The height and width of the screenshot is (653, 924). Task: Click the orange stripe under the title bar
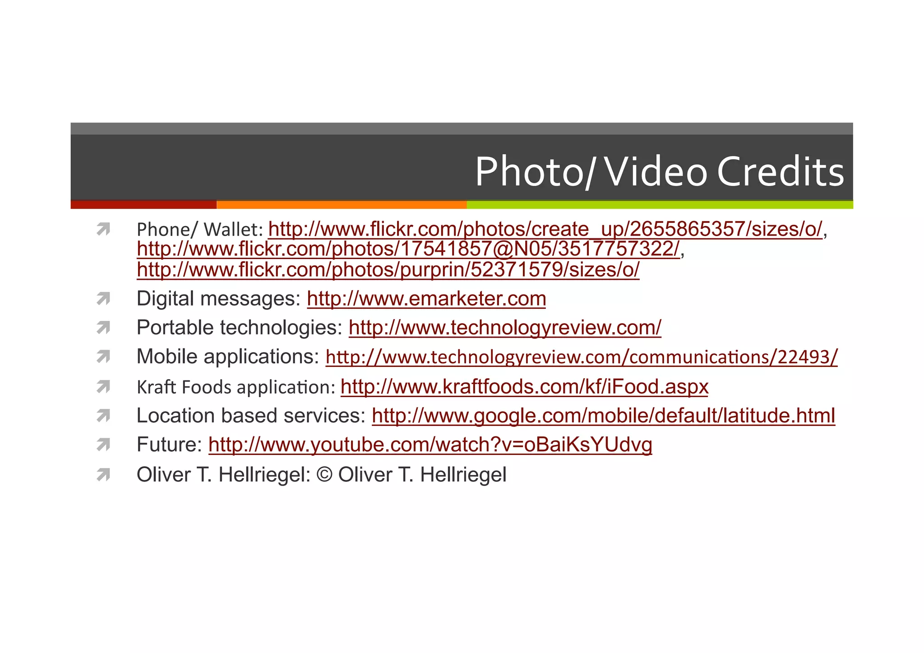point(341,205)
